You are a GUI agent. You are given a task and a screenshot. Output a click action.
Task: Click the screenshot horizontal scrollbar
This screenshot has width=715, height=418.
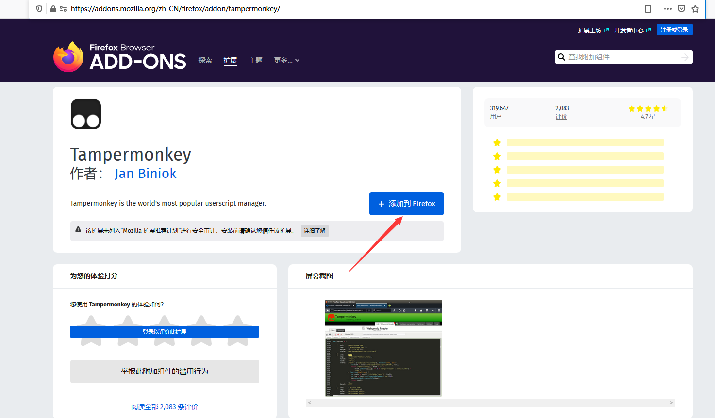[490, 403]
